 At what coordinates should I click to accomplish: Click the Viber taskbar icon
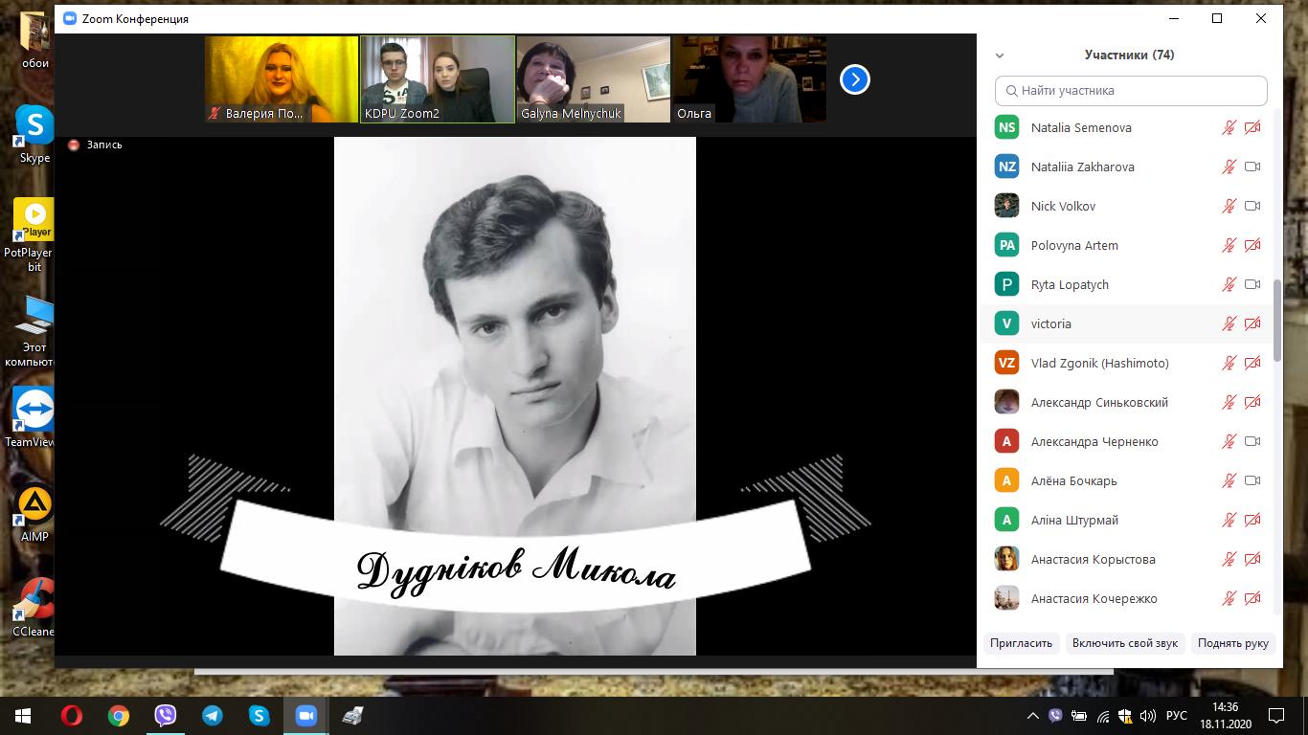tap(165, 715)
